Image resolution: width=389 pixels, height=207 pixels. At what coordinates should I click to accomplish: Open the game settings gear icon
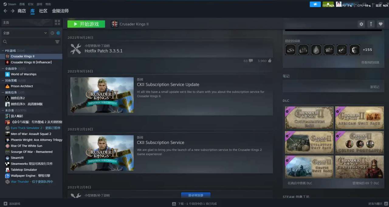pyautogui.click(x=361, y=24)
